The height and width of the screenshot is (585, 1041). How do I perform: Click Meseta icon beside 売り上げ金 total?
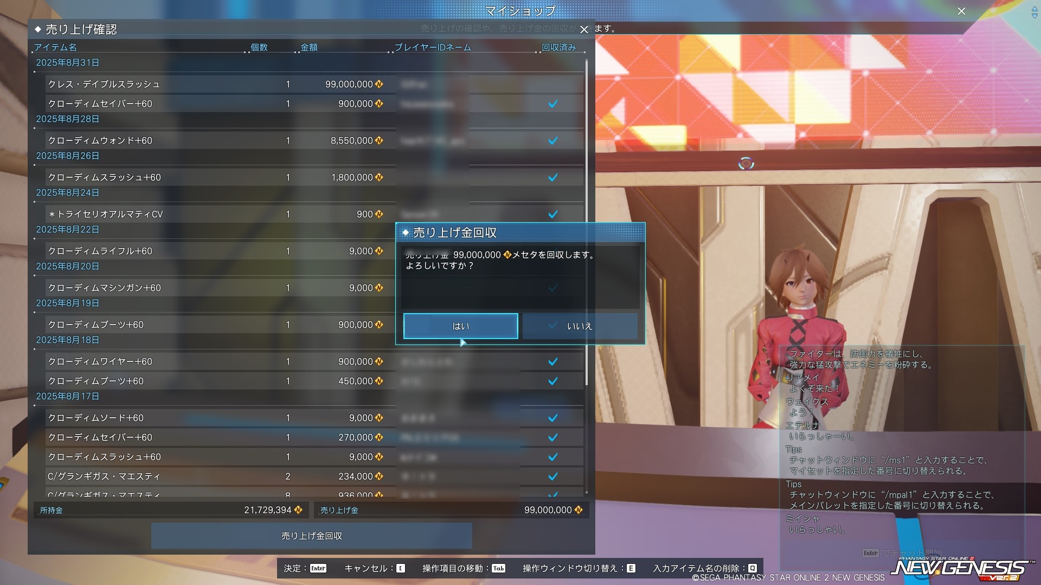click(x=579, y=510)
